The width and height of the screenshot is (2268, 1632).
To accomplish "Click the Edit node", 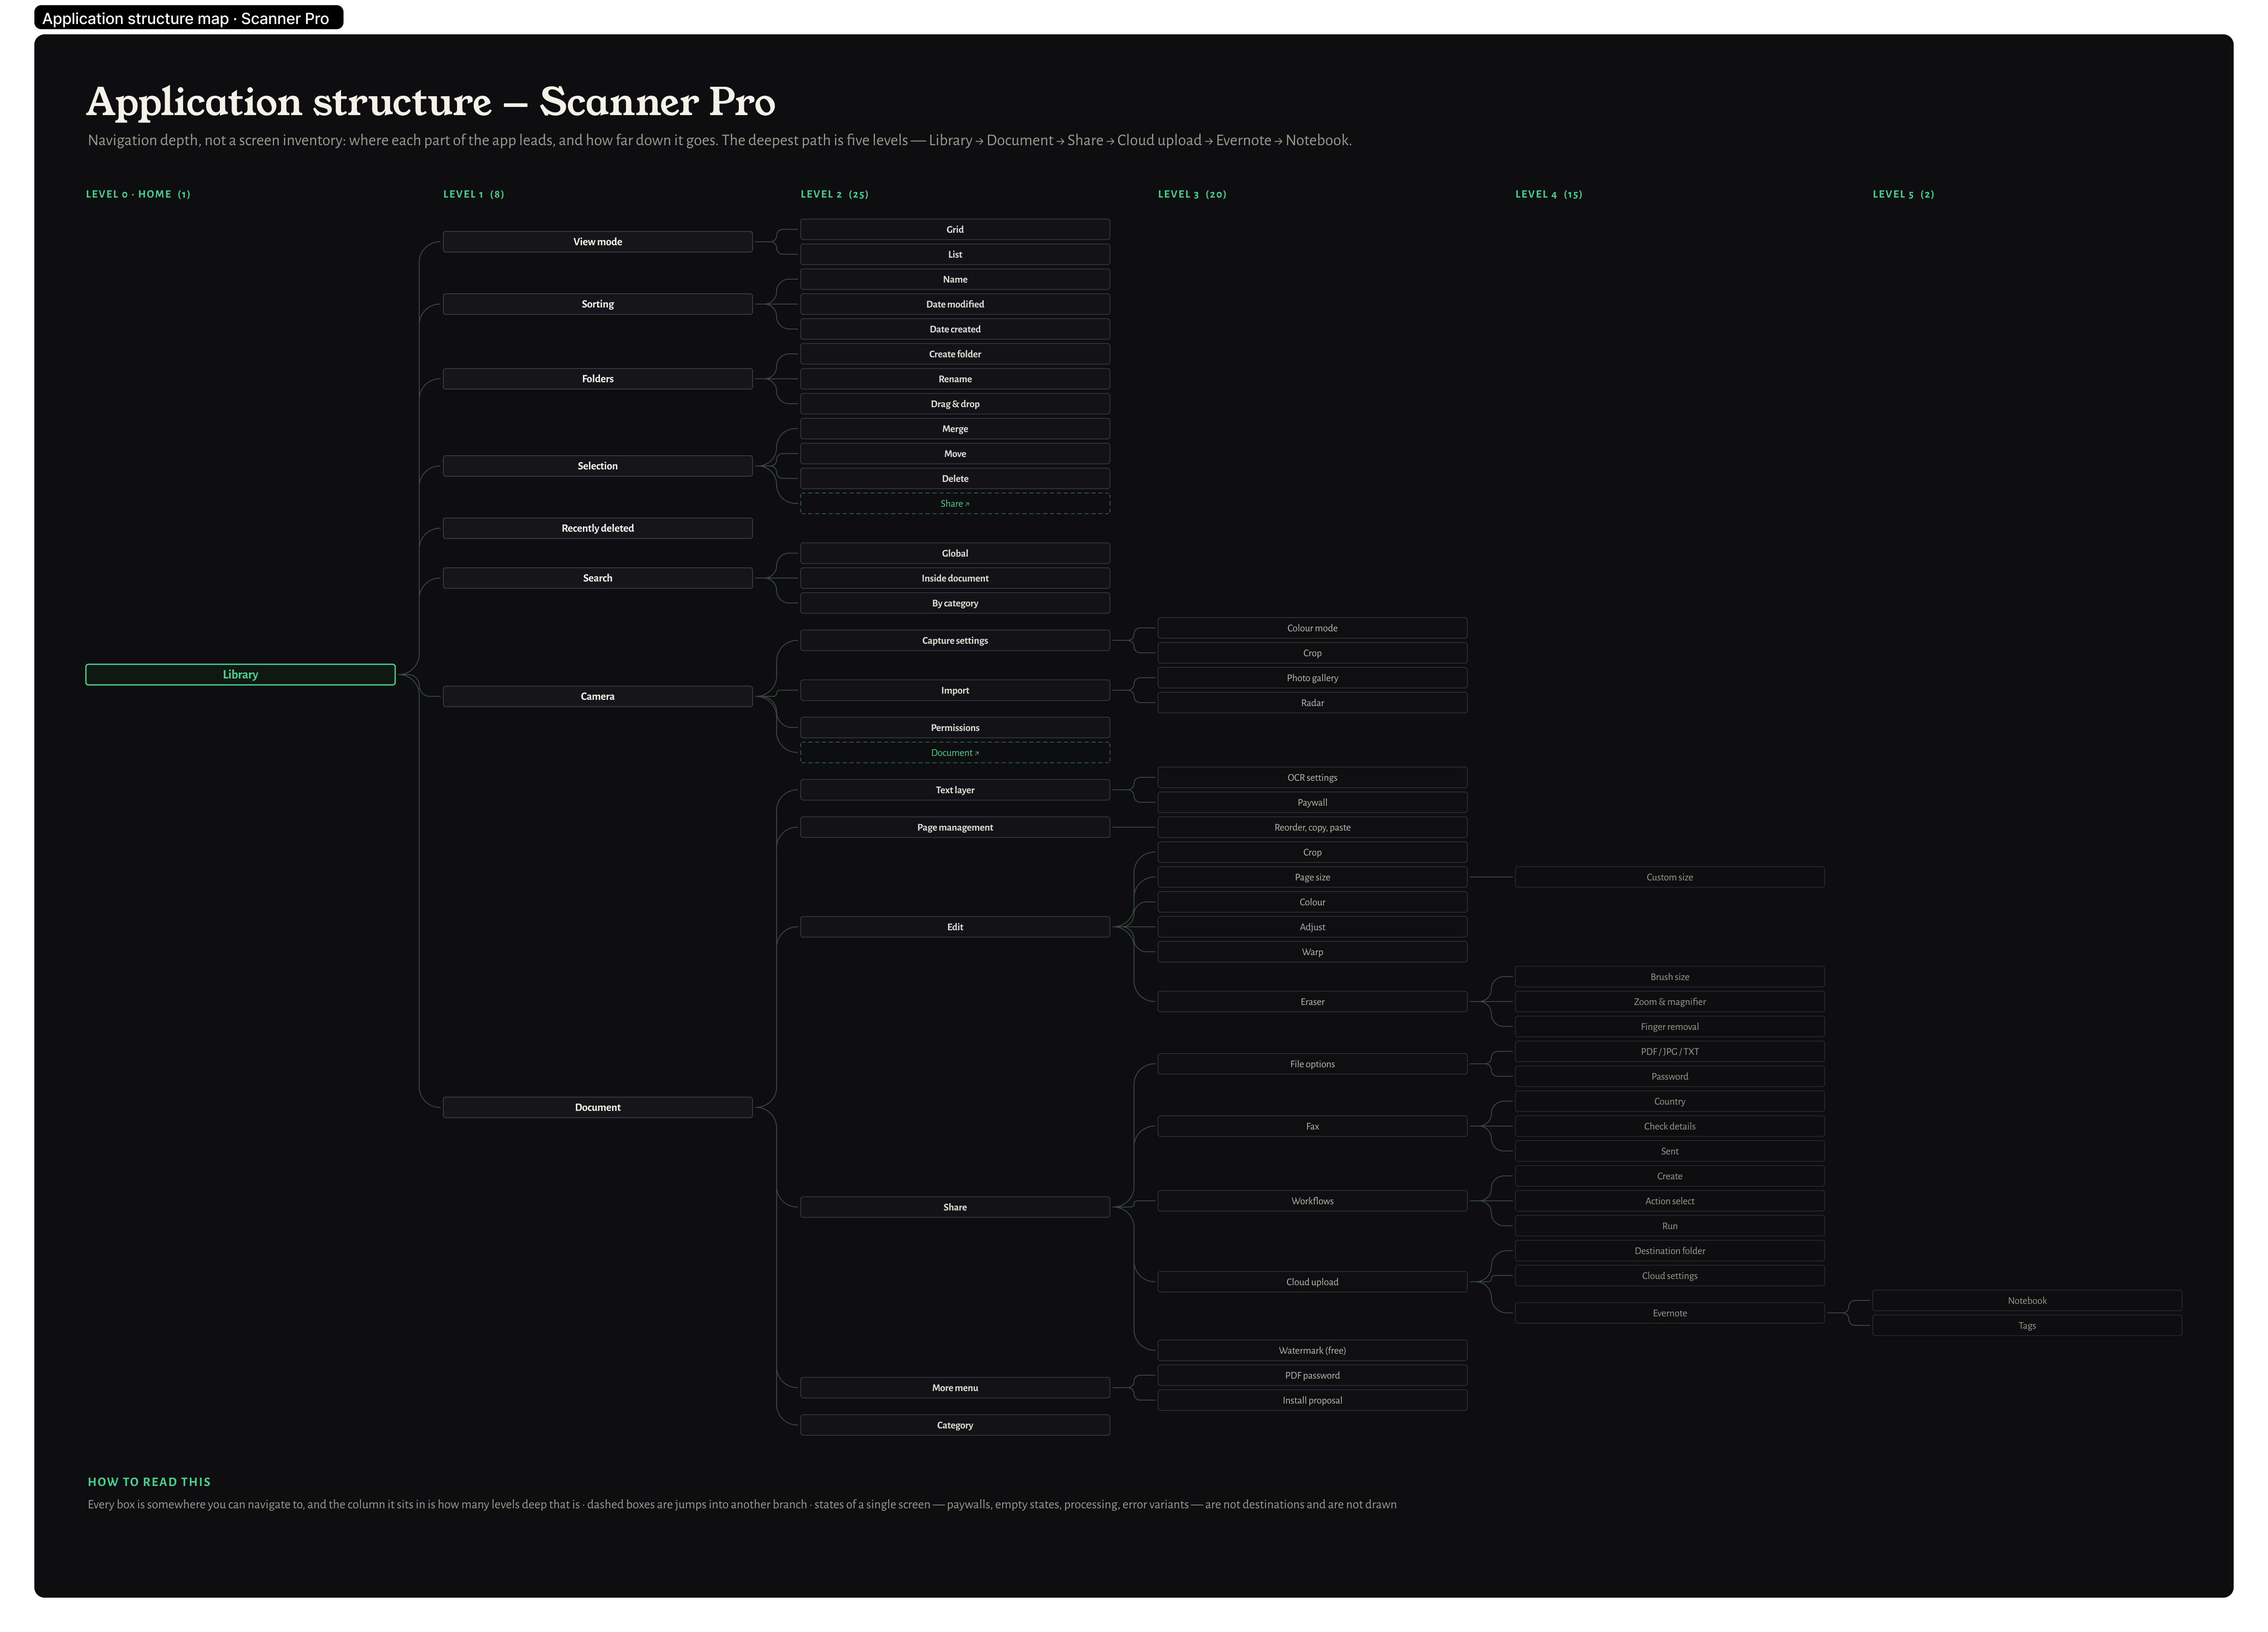I will click(955, 927).
